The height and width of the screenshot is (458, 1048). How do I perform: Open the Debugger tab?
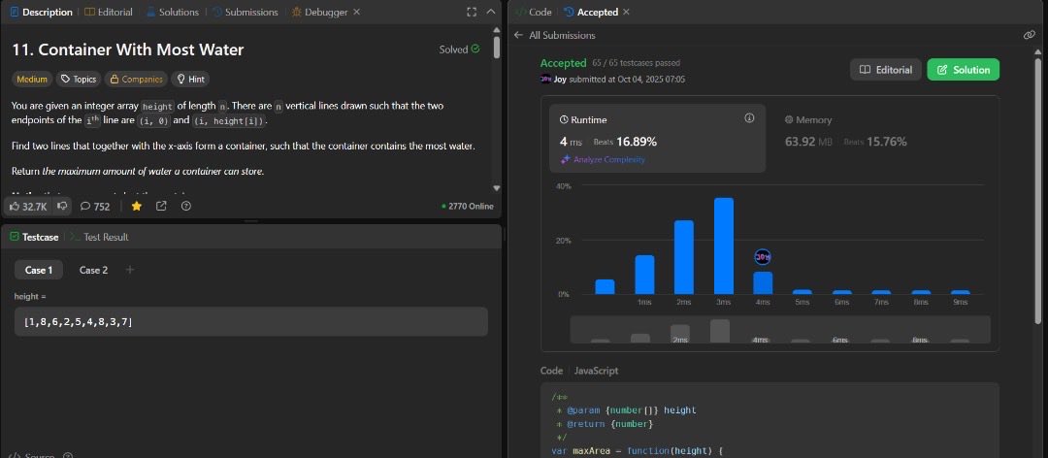pos(319,12)
